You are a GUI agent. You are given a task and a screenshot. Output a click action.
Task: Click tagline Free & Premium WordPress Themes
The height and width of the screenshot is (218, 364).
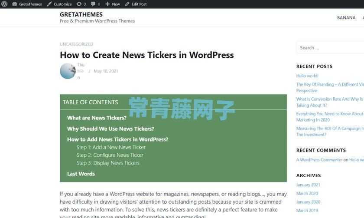(97, 21)
